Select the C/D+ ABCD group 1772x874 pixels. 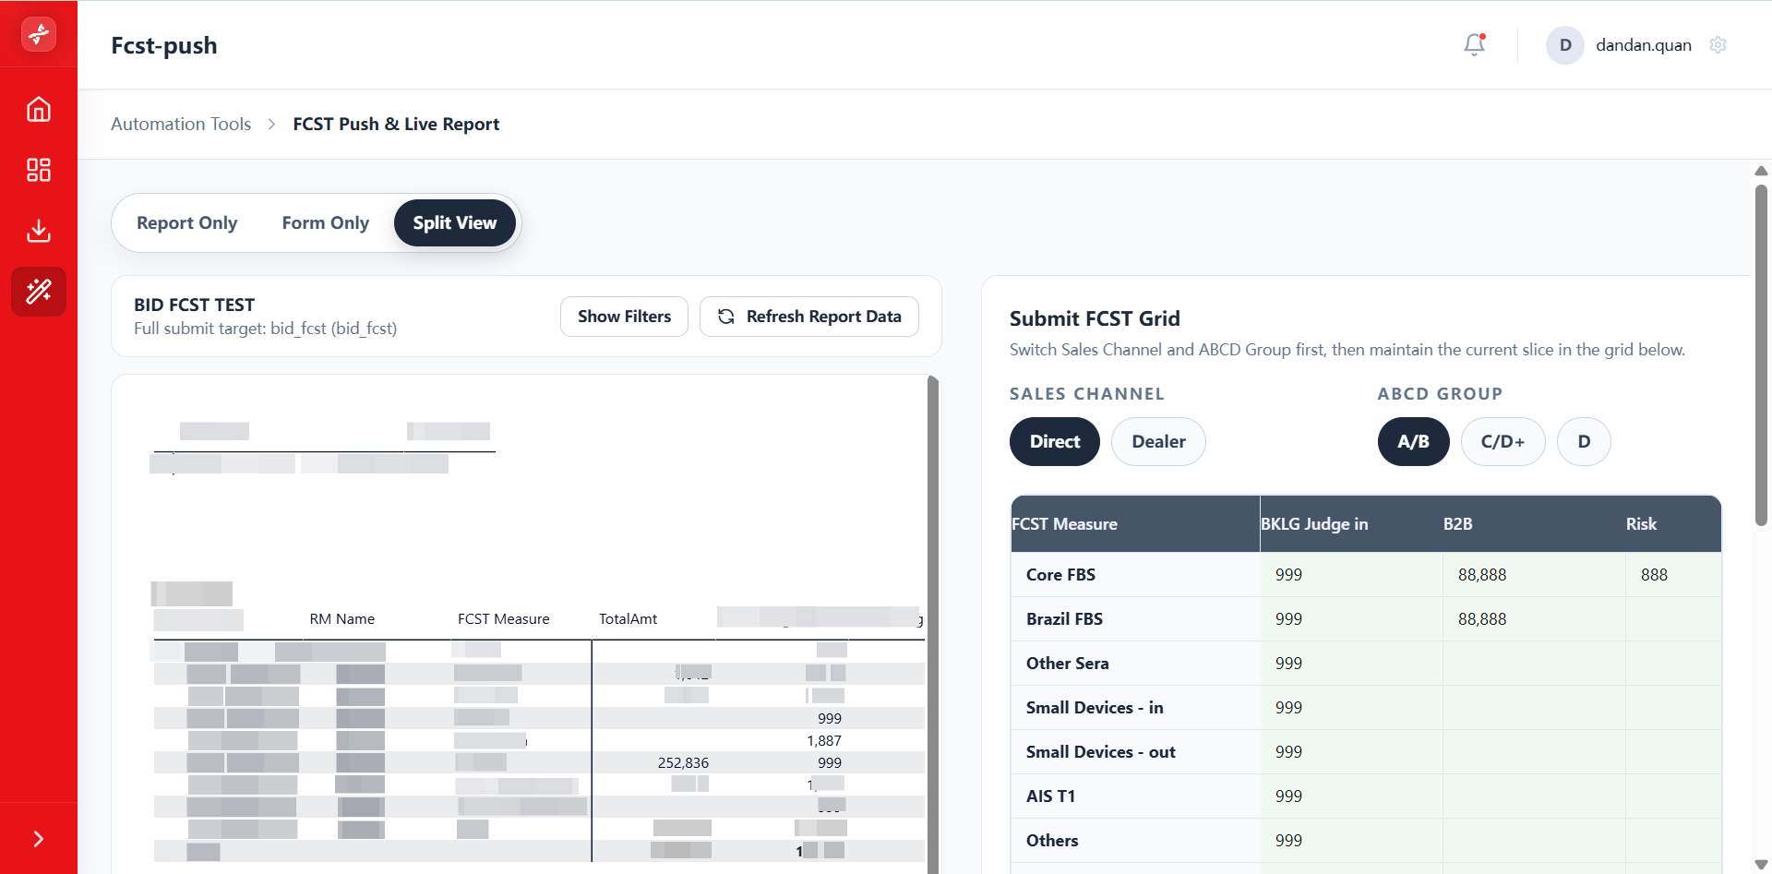click(1503, 441)
